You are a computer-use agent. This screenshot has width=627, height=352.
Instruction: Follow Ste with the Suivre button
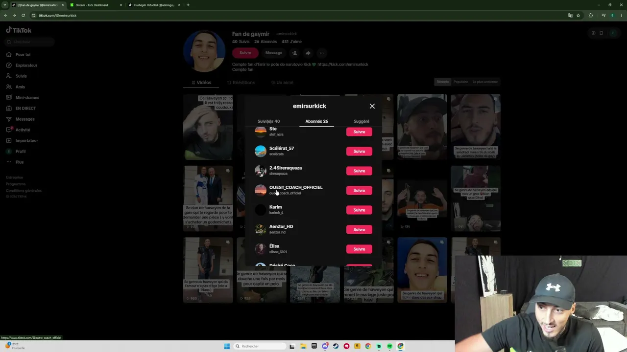click(359, 132)
